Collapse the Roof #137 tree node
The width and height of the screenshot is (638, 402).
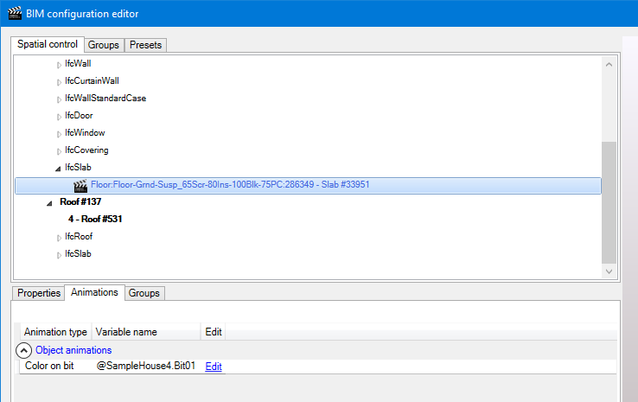click(49, 202)
